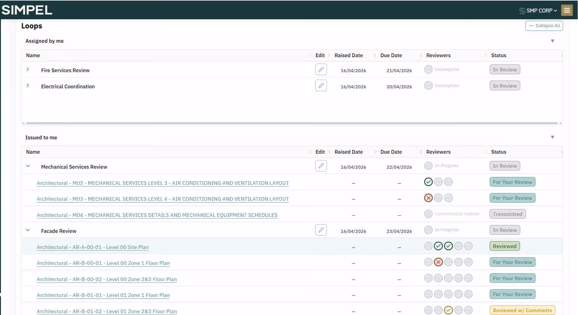The image size is (578, 315).
Task: Click Transmitted status for M04
Action: pos(507,214)
